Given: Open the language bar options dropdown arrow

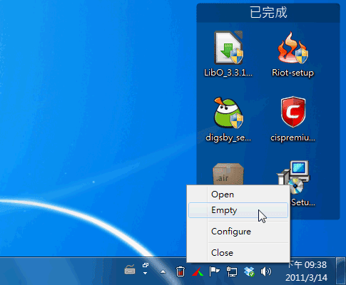Looking at the screenshot, I should click(x=145, y=274).
